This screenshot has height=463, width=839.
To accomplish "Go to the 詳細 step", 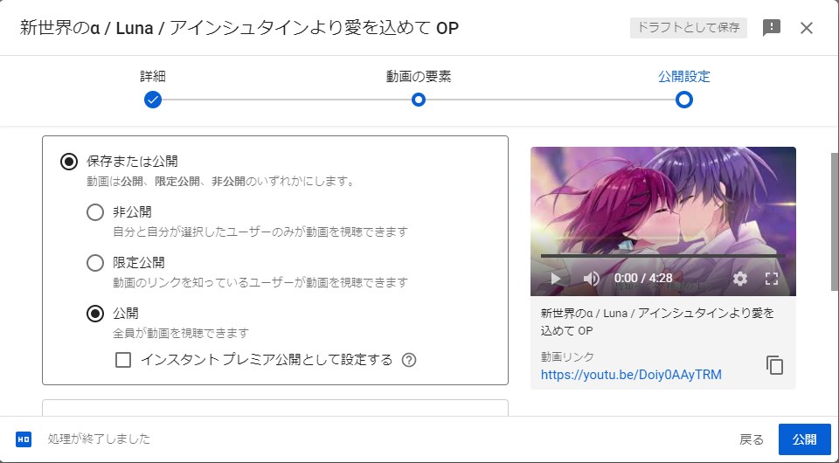I will [x=153, y=100].
